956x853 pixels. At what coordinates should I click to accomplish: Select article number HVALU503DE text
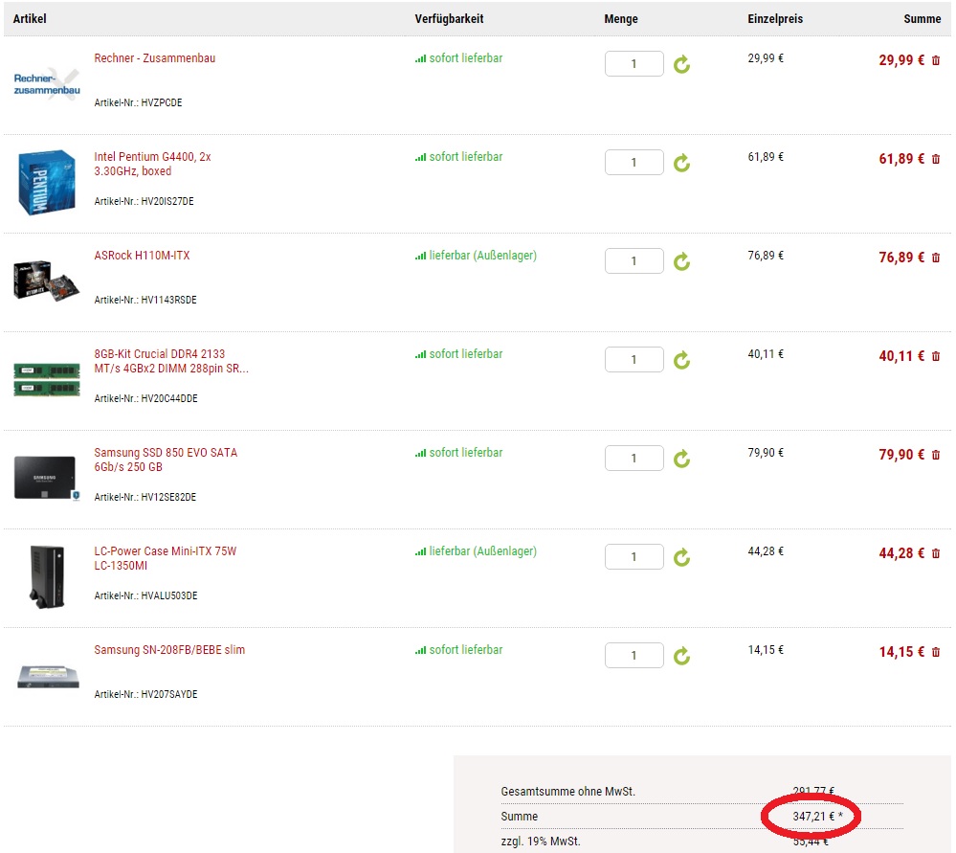[169, 596]
